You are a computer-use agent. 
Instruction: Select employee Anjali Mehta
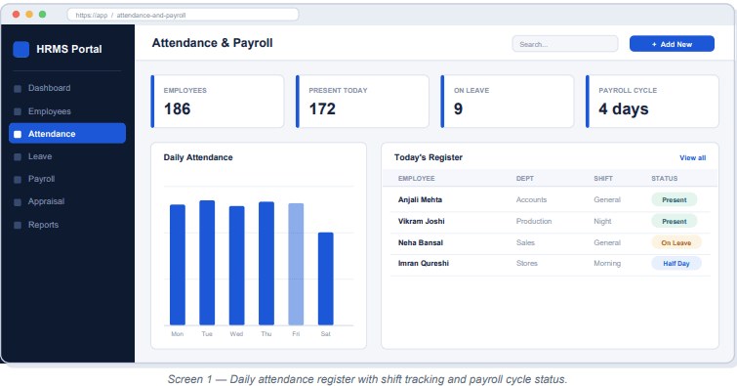pyautogui.click(x=420, y=199)
